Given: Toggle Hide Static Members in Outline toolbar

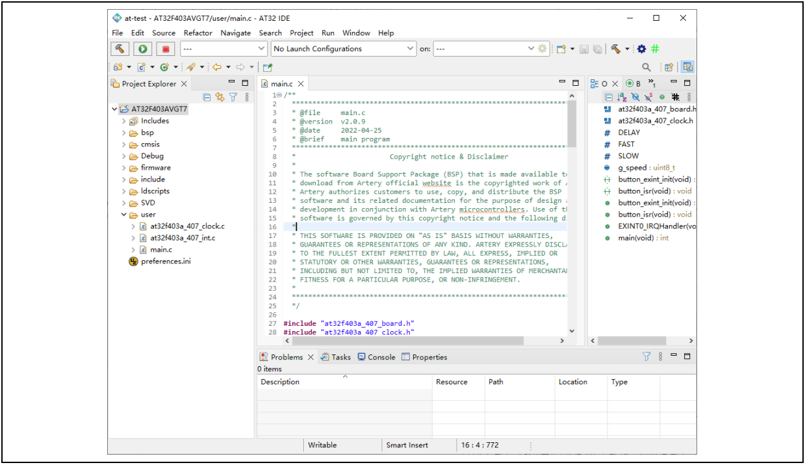Looking at the screenshot, I should tap(648, 97).
